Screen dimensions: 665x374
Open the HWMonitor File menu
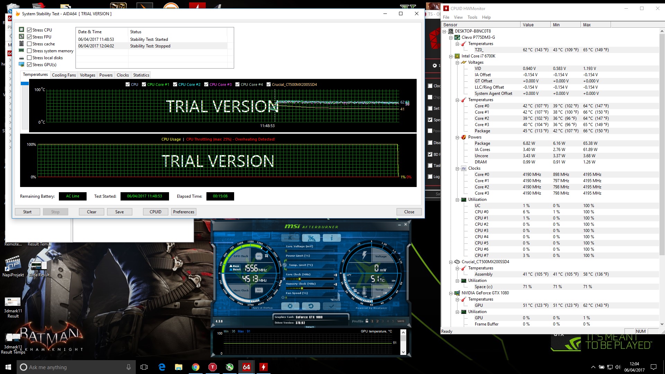446,17
